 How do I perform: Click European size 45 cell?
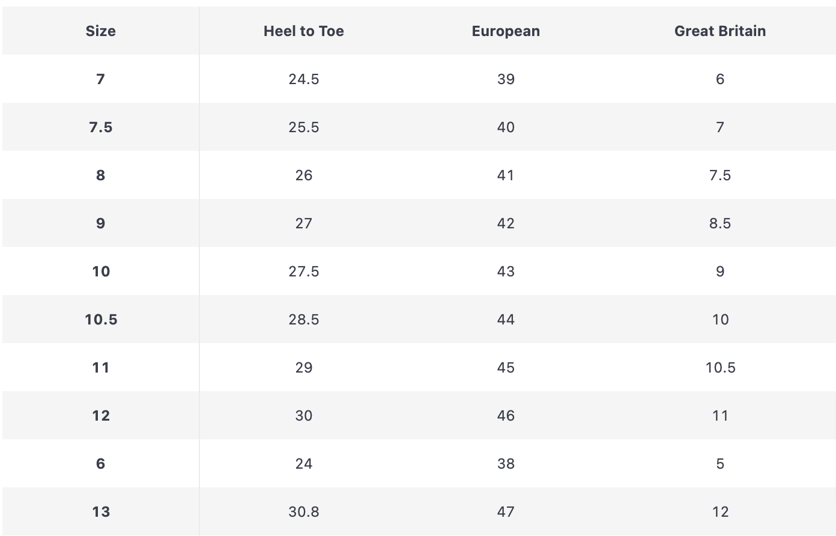506,368
